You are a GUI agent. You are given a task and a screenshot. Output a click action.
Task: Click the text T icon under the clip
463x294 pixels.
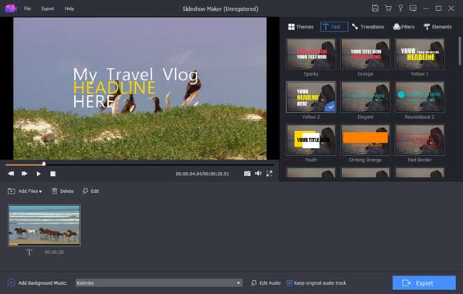click(x=29, y=252)
